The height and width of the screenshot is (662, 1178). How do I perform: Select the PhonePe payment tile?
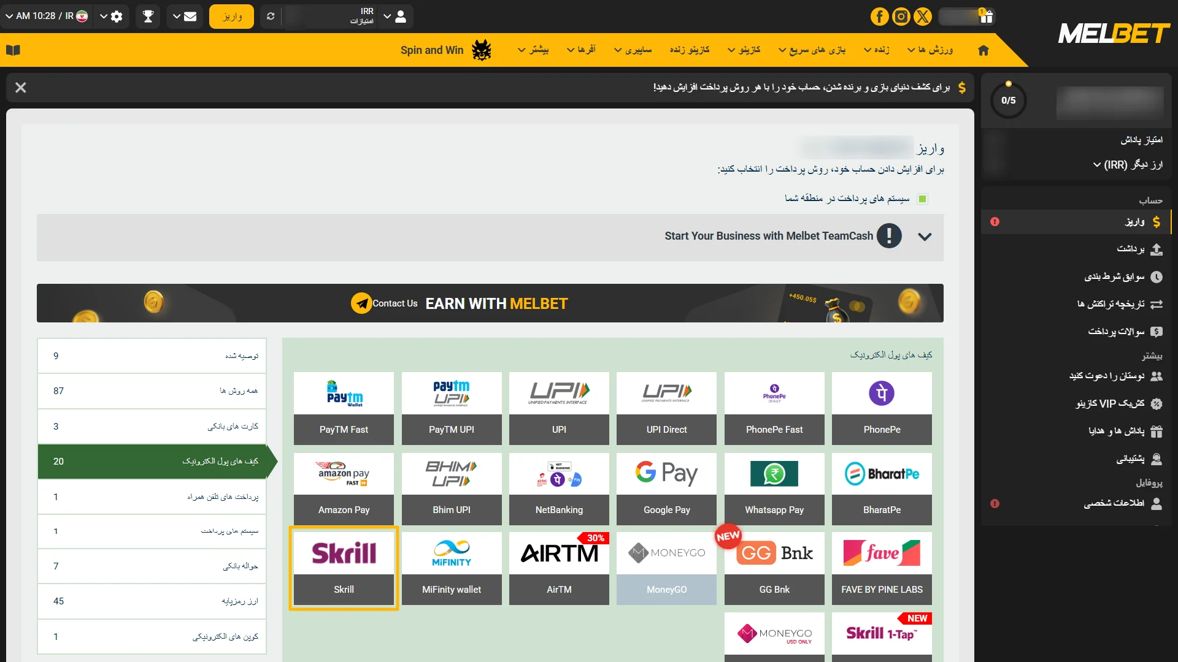pyautogui.click(x=882, y=408)
